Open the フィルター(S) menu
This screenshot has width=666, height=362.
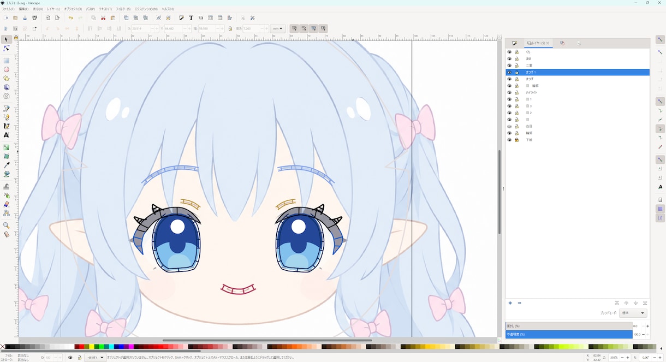[123, 9]
